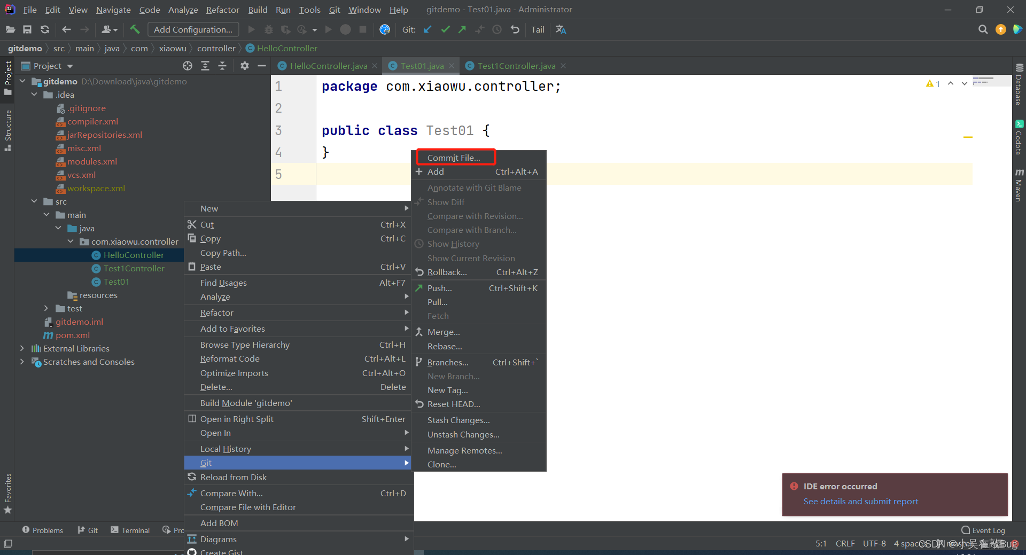Save all files with the disk icon
The image size is (1026, 555).
tap(27, 30)
